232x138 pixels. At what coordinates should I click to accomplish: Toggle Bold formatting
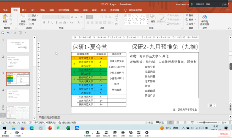tap(44, 22)
